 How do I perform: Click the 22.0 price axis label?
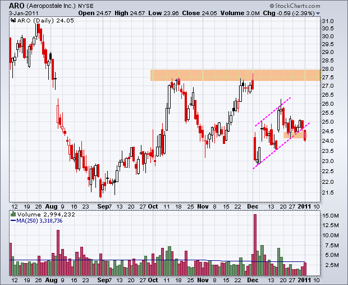coord(328,182)
